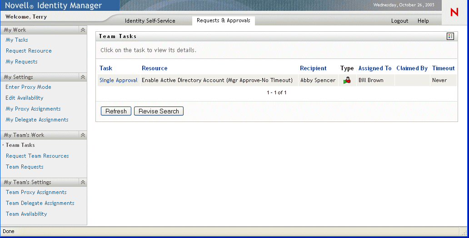Sort by the Assigned To column

(375, 68)
